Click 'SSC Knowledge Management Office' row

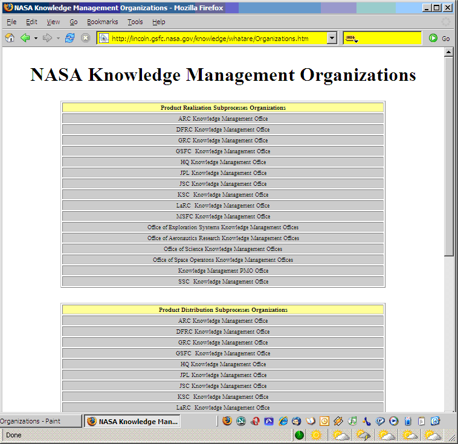(x=223, y=282)
